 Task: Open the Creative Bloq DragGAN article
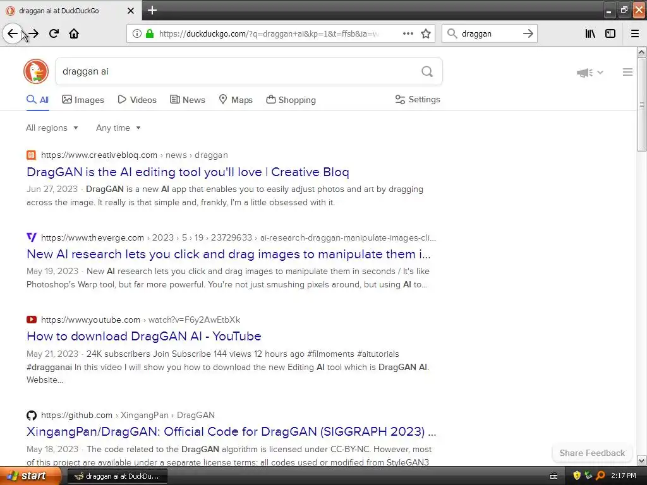point(188,172)
